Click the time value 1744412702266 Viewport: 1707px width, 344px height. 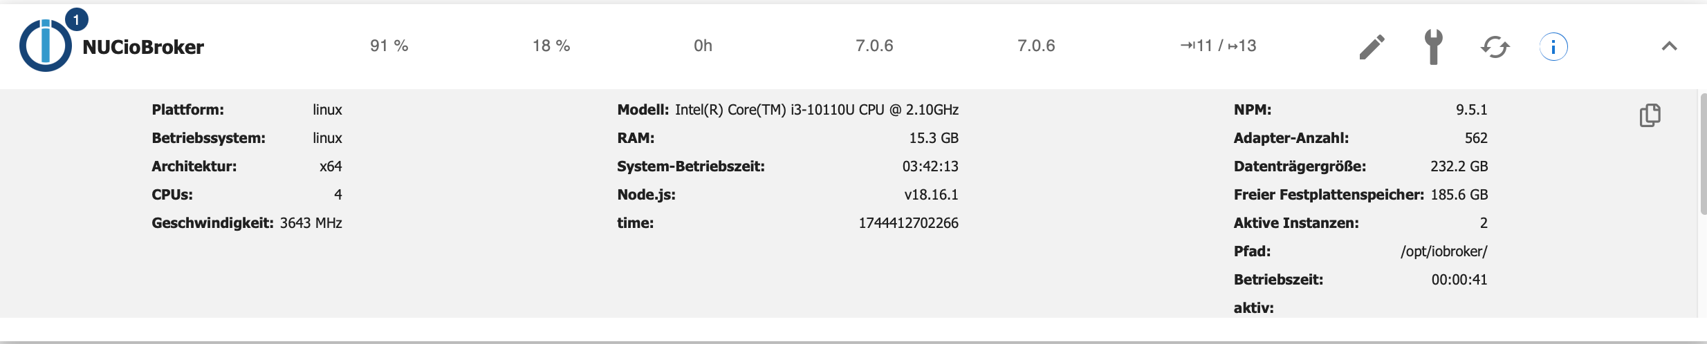point(908,223)
